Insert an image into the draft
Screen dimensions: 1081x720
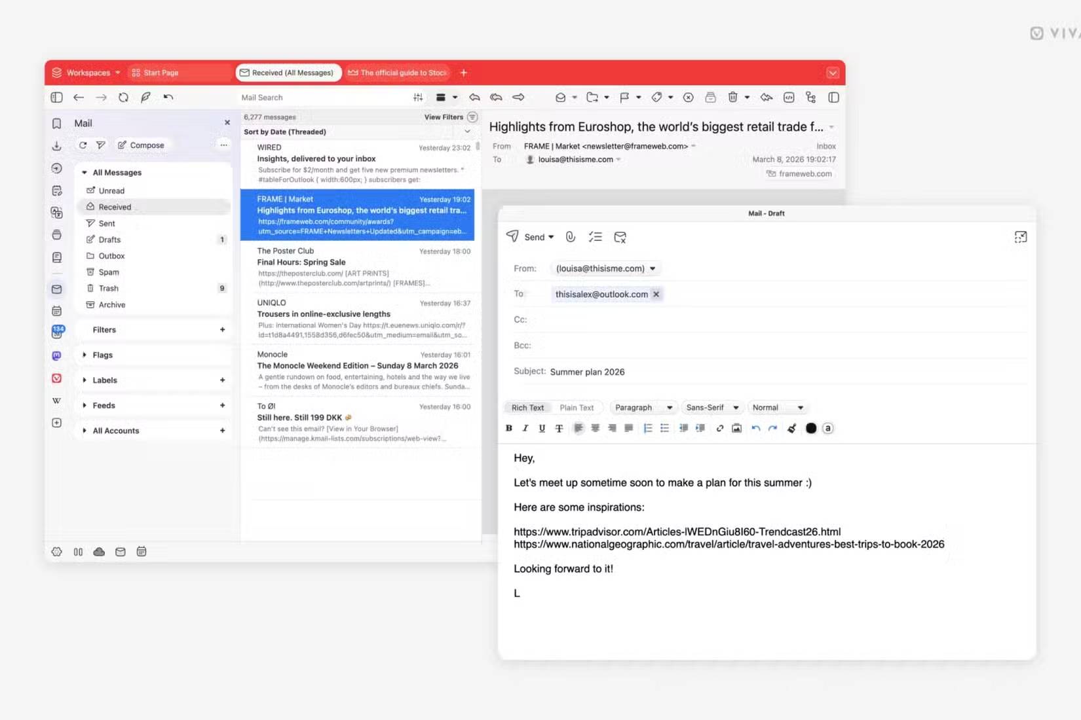(736, 428)
